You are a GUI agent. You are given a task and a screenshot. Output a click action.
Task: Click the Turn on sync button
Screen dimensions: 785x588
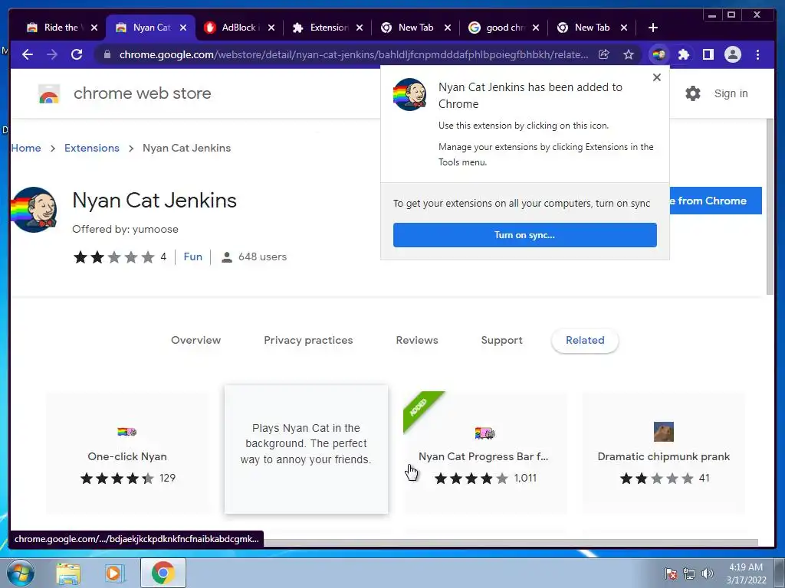click(524, 235)
